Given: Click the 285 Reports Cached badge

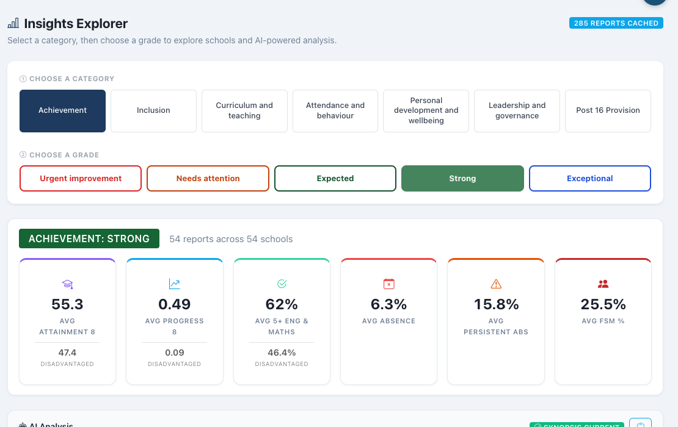Looking at the screenshot, I should 616,23.
